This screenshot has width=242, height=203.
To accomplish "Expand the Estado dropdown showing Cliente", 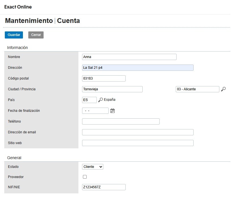I will tap(93, 167).
